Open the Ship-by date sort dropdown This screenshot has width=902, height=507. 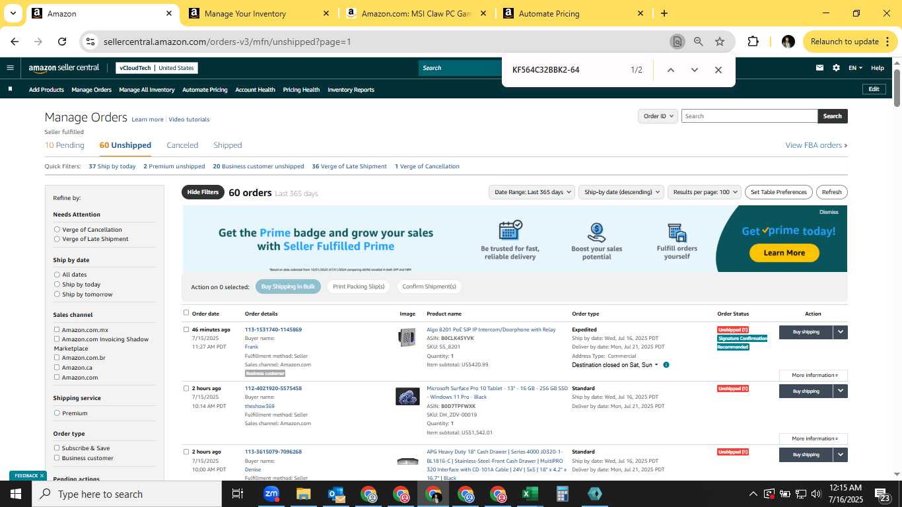click(x=621, y=192)
